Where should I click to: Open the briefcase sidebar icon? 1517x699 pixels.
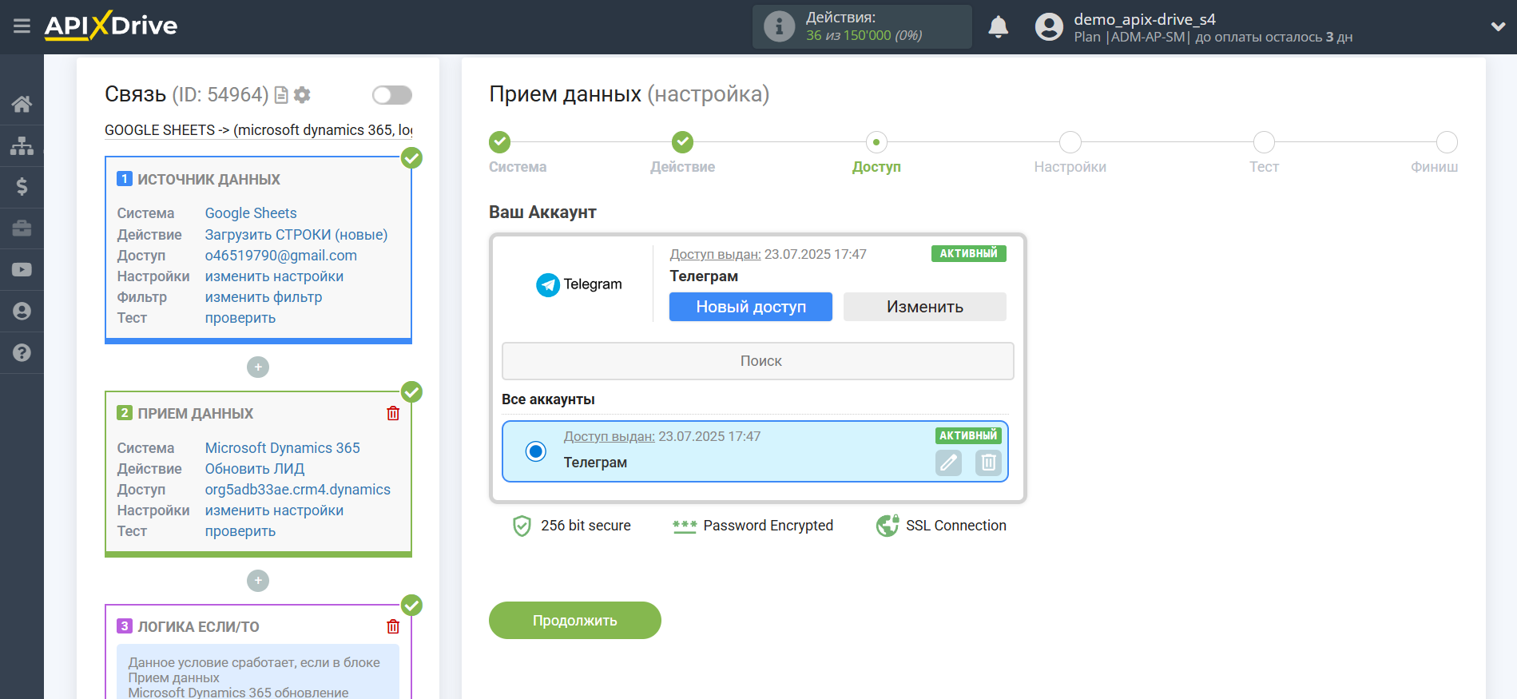coord(22,228)
